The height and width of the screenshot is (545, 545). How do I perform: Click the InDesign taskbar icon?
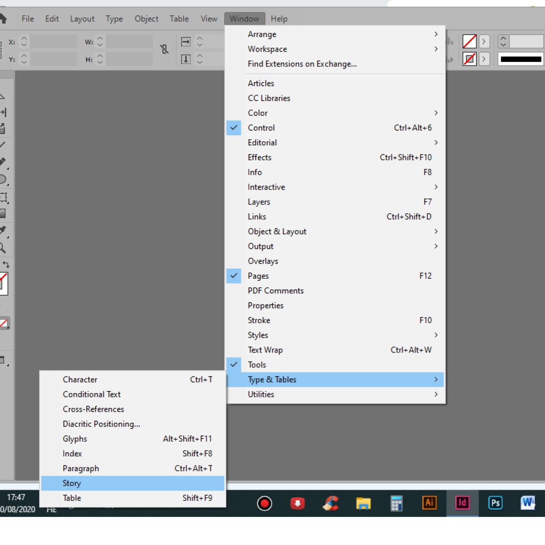462,503
